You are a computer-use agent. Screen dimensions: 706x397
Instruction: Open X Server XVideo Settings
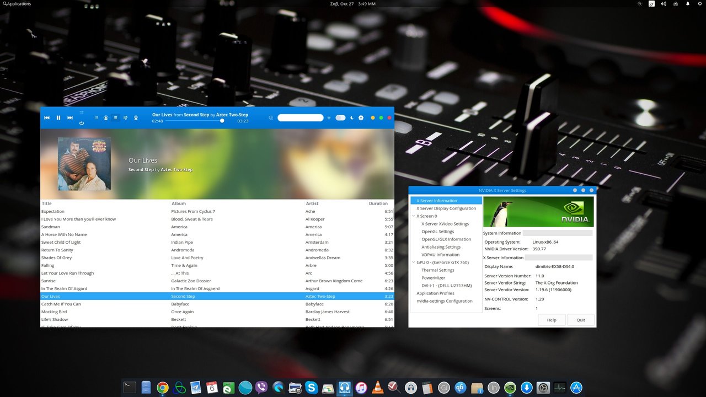coord(445,224)
